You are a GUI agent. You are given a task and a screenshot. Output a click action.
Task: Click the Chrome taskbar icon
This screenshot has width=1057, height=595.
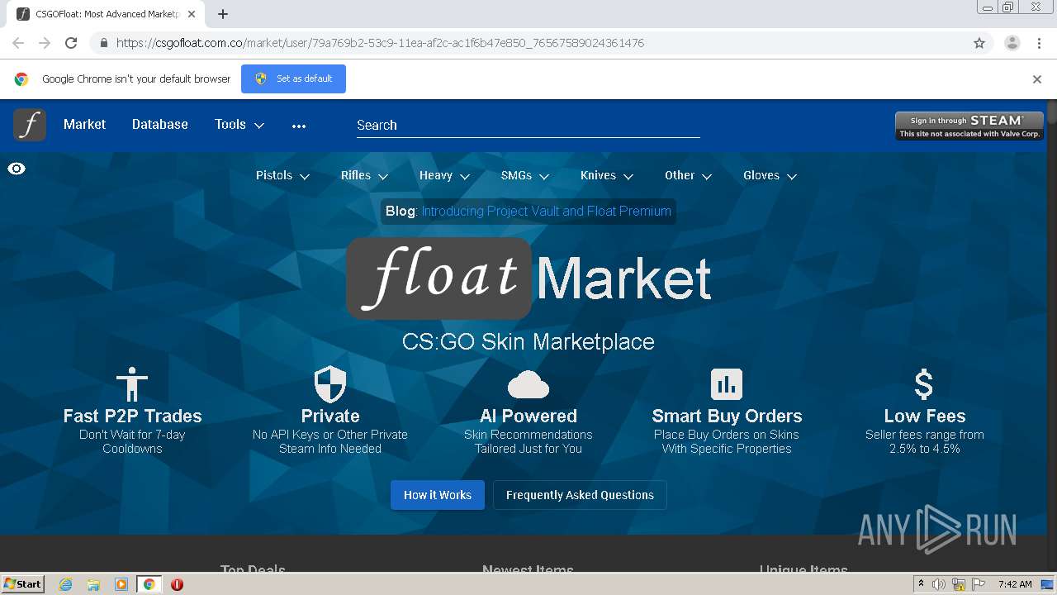point(149,584)
